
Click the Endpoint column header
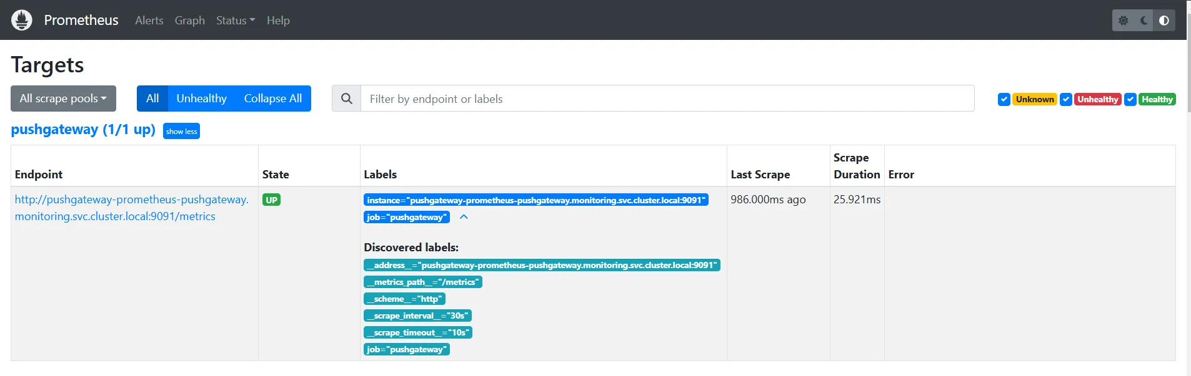(x=39, y=175)
